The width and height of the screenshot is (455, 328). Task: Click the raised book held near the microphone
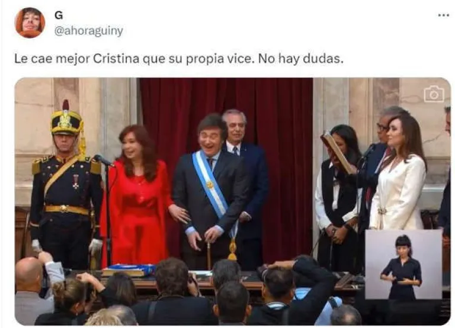[338, 152]
